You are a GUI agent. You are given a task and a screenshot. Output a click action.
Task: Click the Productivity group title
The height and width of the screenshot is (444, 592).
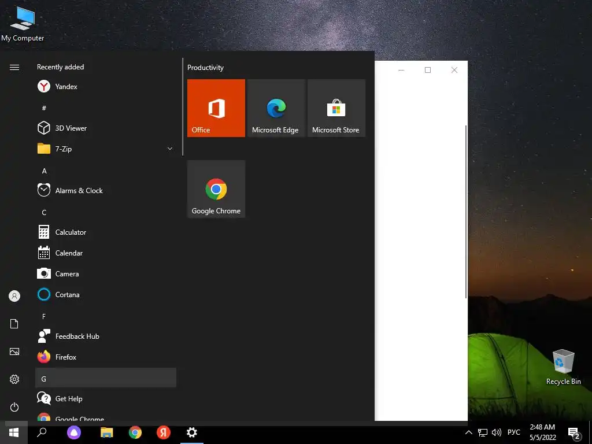point(205,68)
